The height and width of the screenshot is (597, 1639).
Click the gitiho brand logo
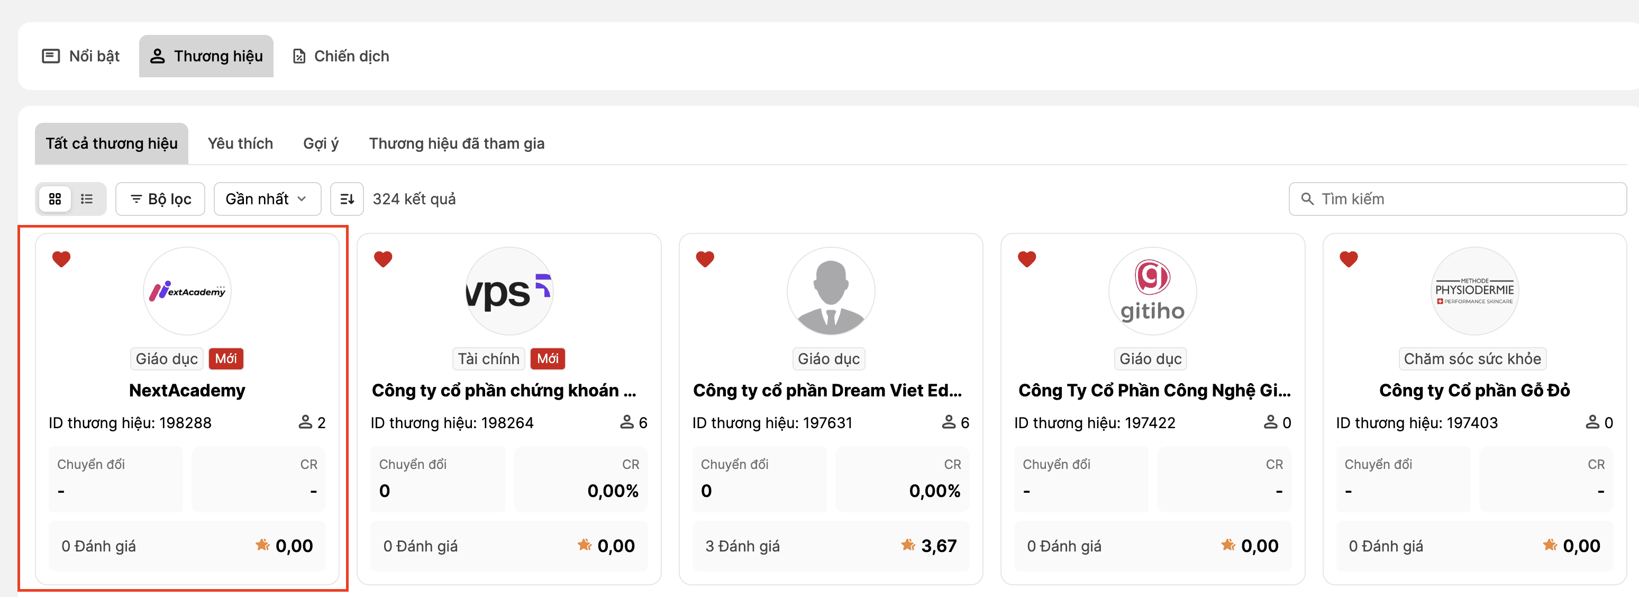pyautogui.click(x=1152, y=292)
